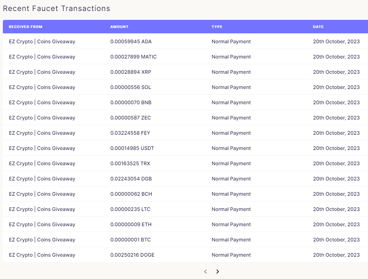Image resolution: width=368 pixels, height=279 pixels.
Task: Select amount 0.00000556 SOL
Action: tap(131, 87)
